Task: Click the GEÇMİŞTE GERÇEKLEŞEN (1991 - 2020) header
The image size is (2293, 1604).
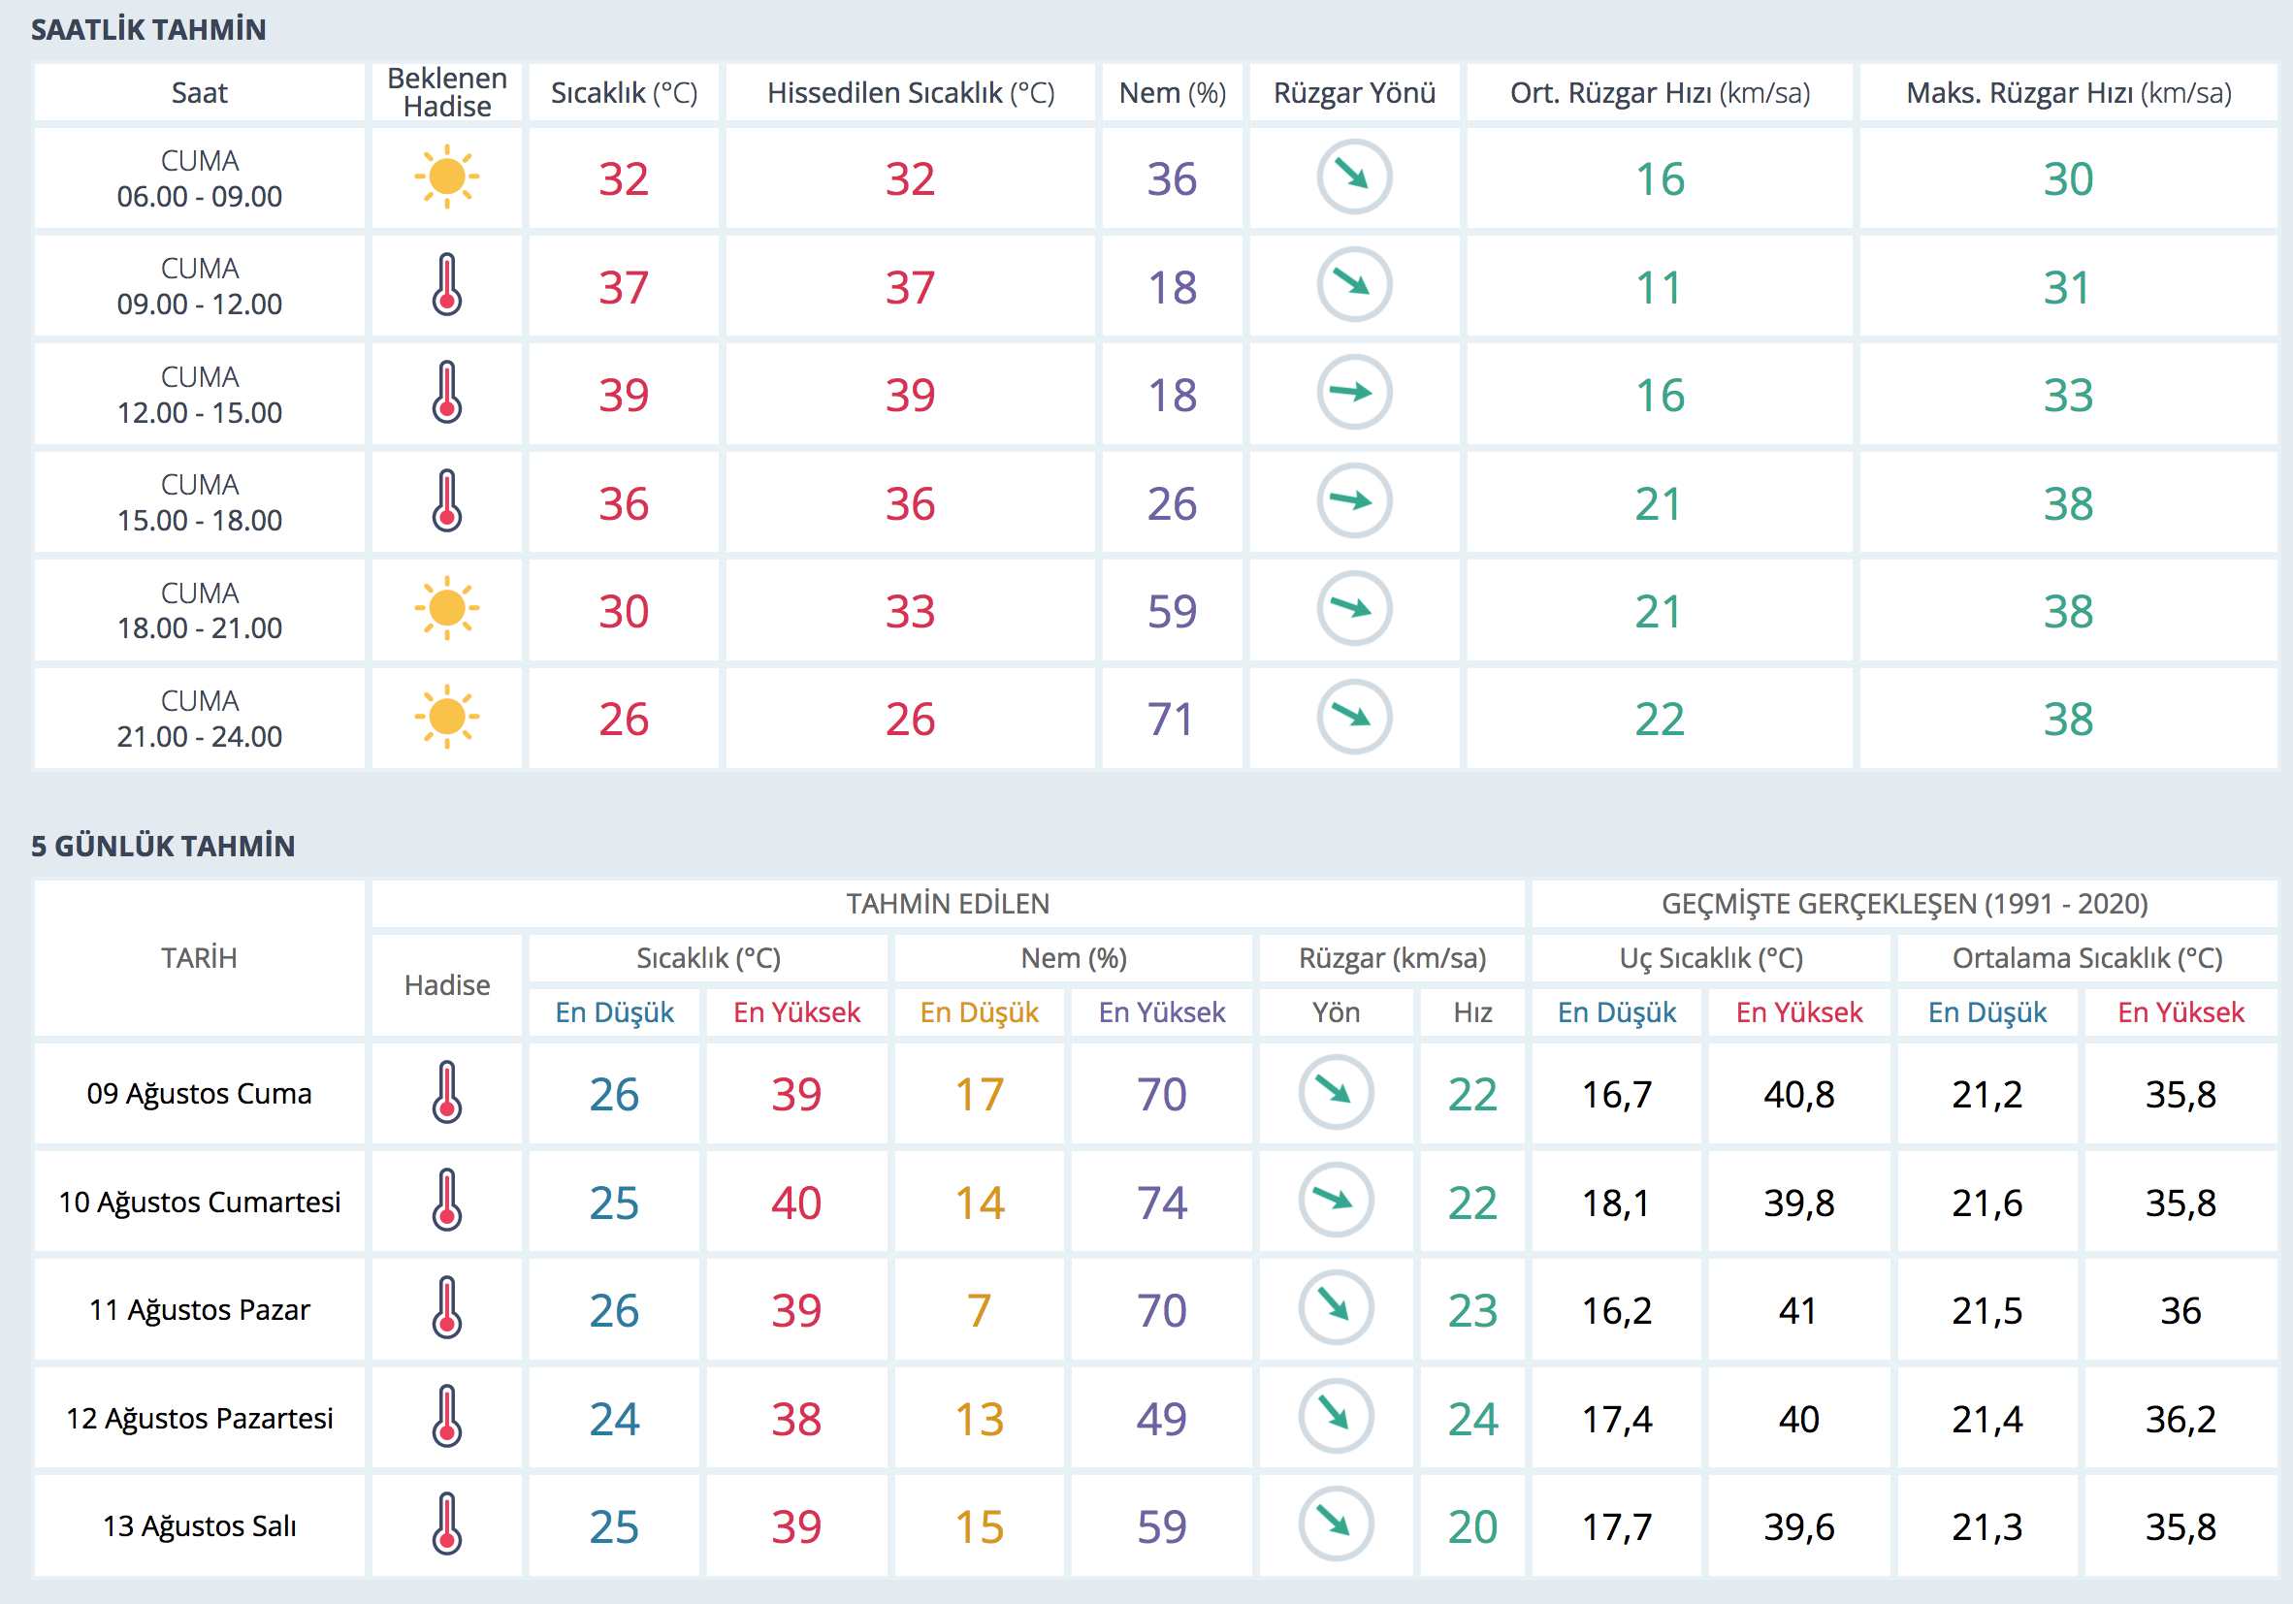Action: (x=1903, y=904)
